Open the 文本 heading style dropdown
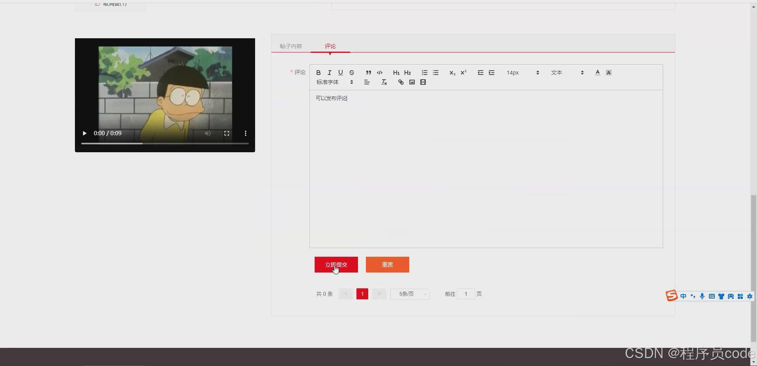The height and width of the screenshot is (366, 757). click(567, 73)
